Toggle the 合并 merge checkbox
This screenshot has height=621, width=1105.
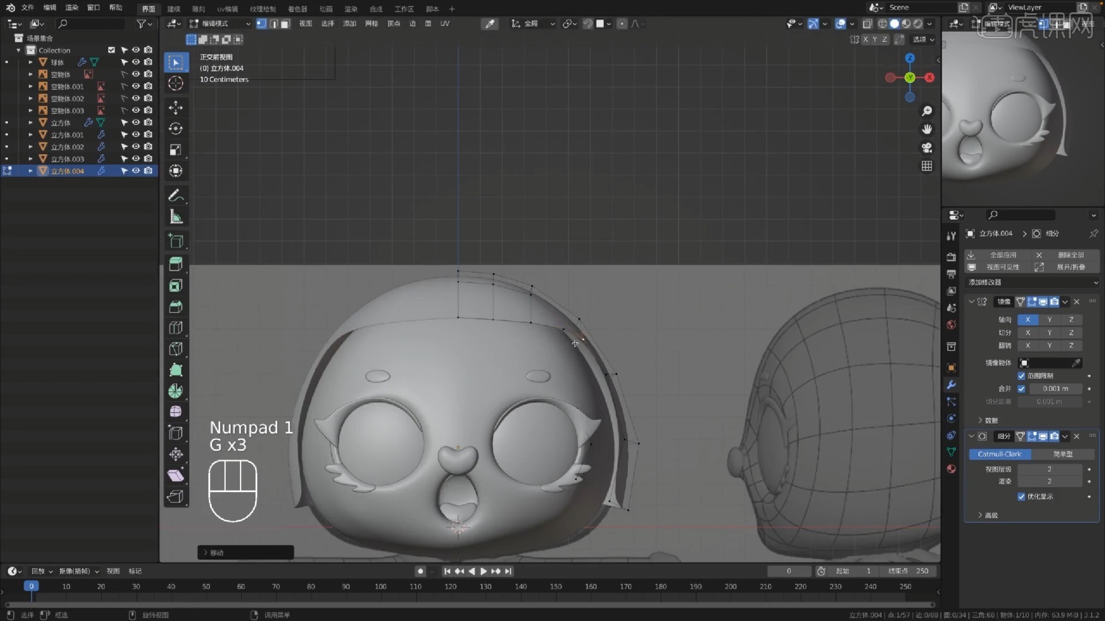tap(1022, 389)
